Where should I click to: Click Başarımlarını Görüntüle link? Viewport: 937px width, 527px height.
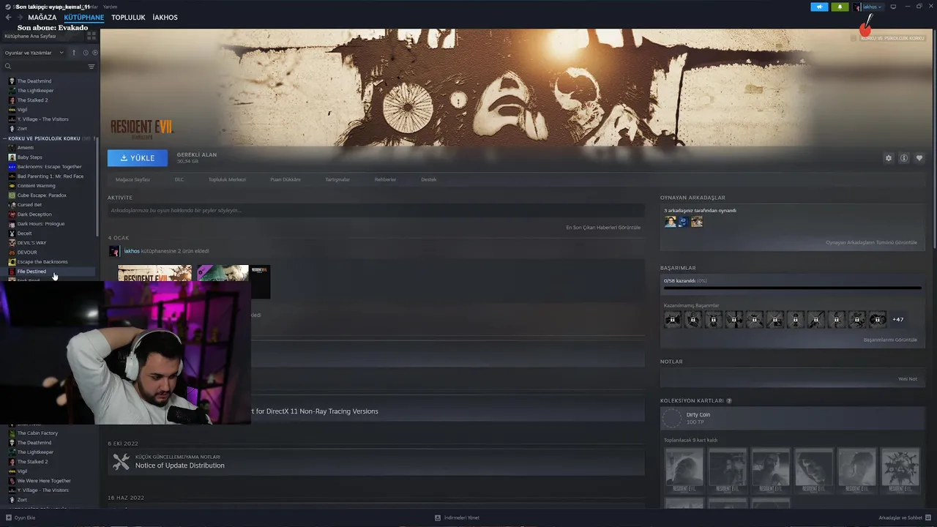(890, 340)
